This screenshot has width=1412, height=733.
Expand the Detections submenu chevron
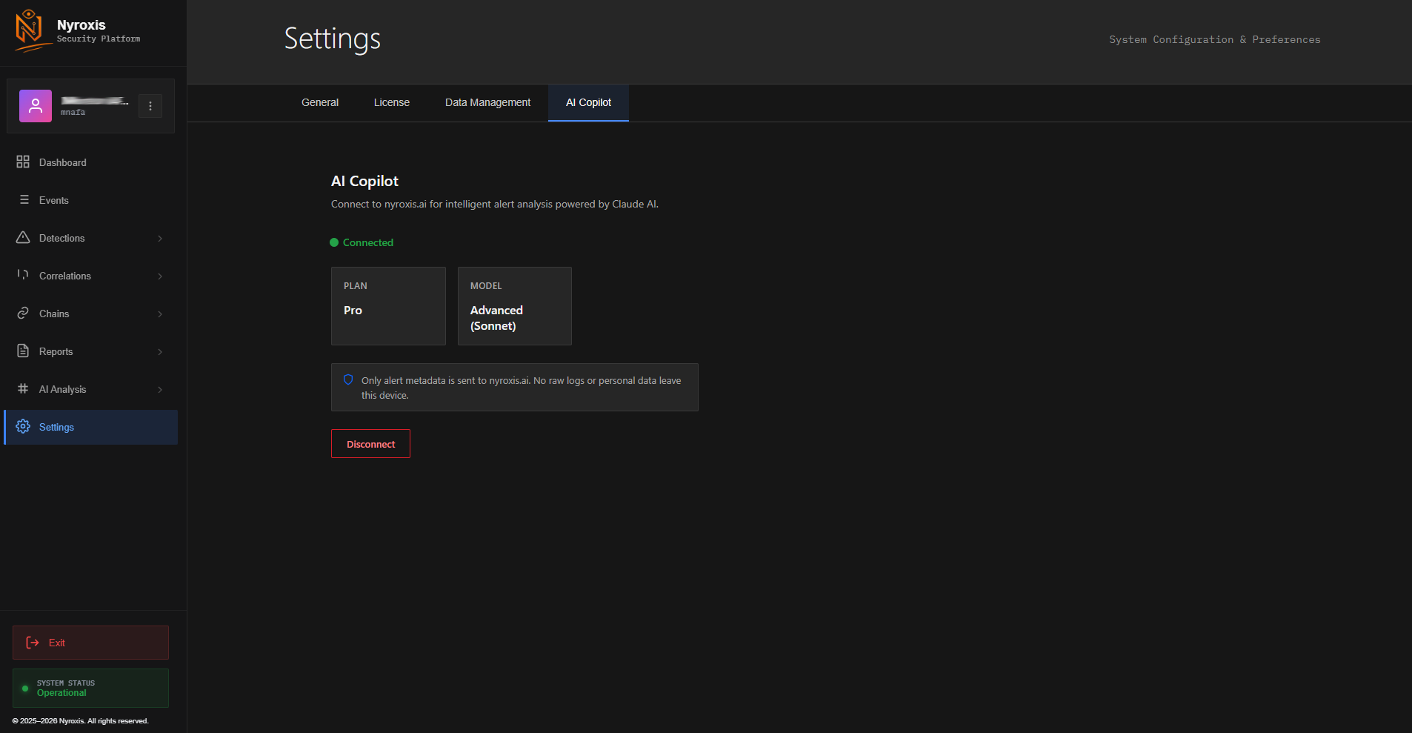pos(160,239)
